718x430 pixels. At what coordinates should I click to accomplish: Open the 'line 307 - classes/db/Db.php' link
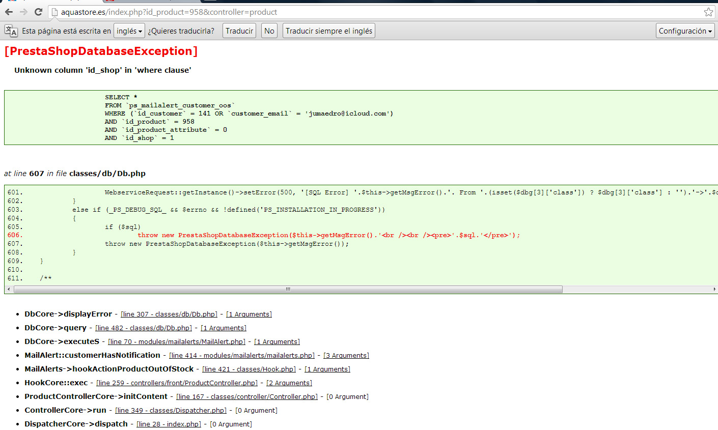[169, 314]
